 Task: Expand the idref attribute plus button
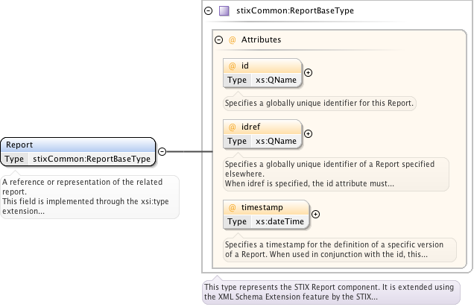pyautogui.click(x=308, y=134)
